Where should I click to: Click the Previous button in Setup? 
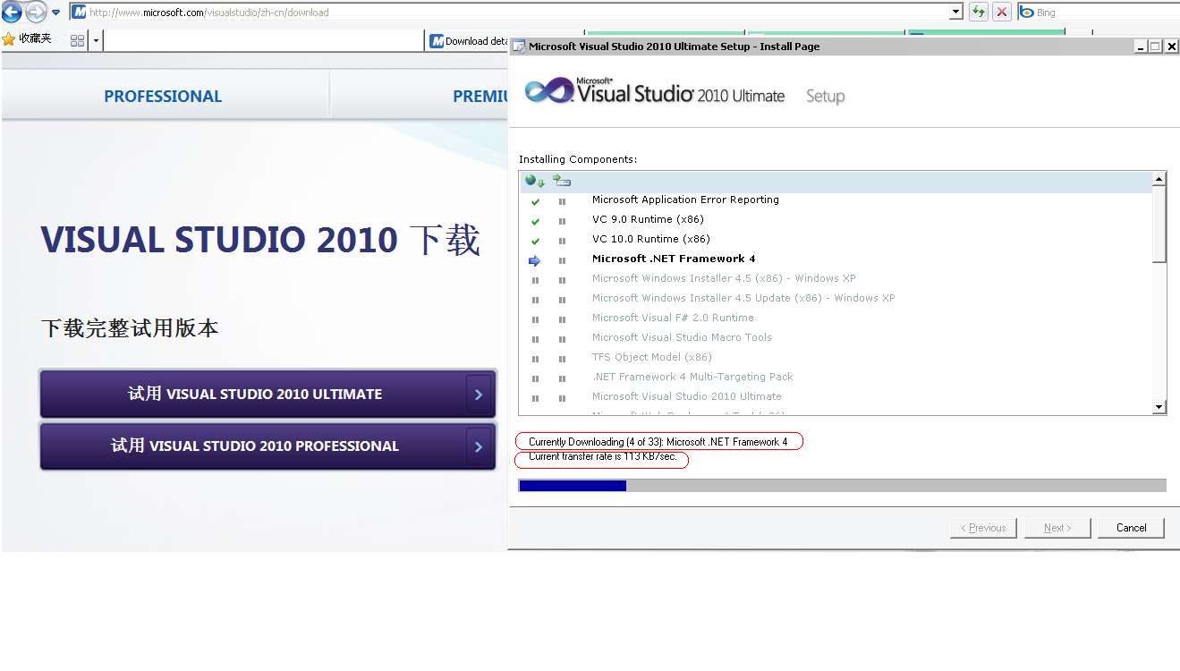point(983,528)
